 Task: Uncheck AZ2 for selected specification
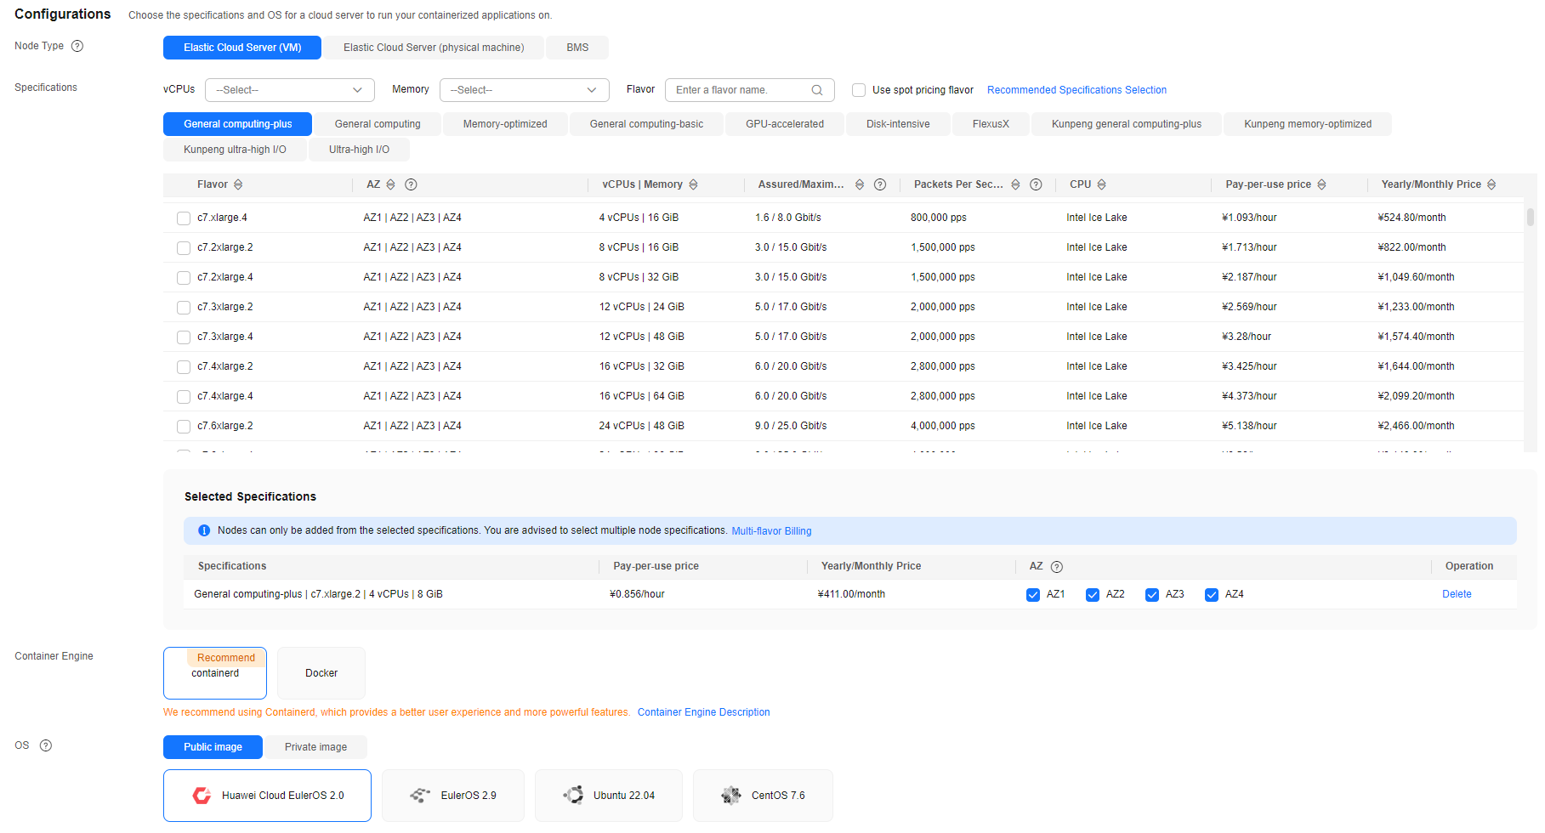click(1093, 595)
